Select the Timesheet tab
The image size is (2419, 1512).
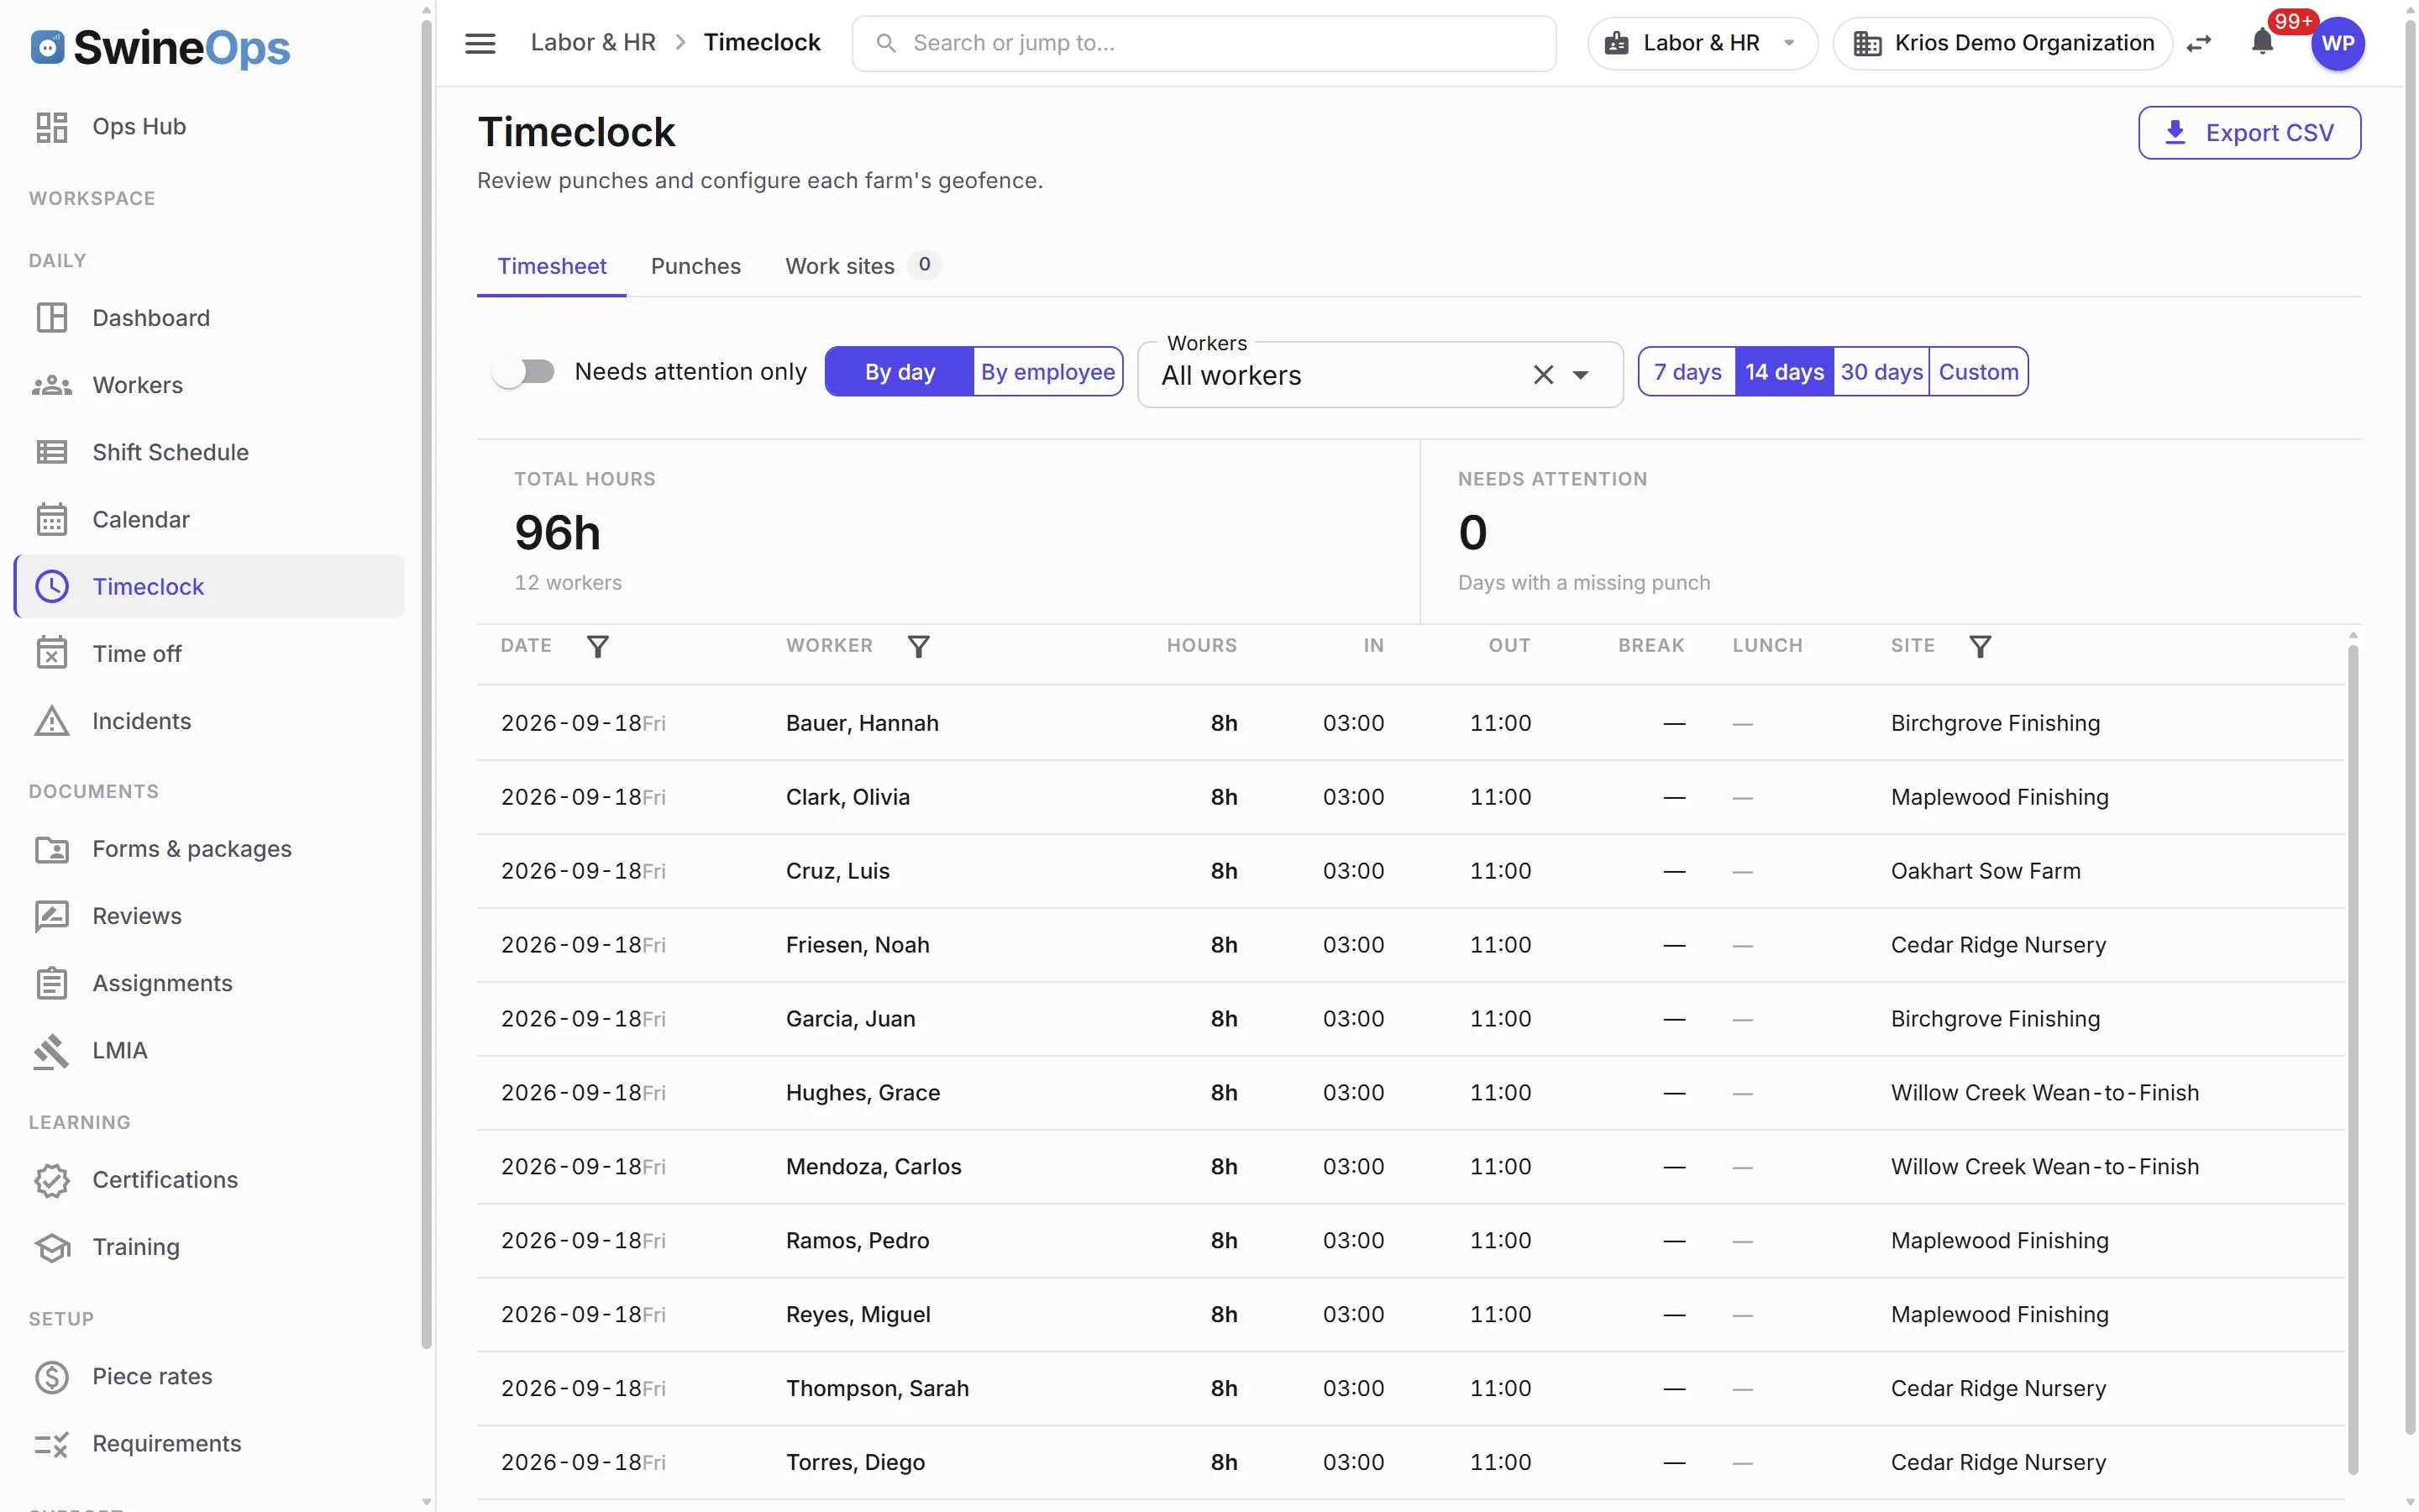552,266
